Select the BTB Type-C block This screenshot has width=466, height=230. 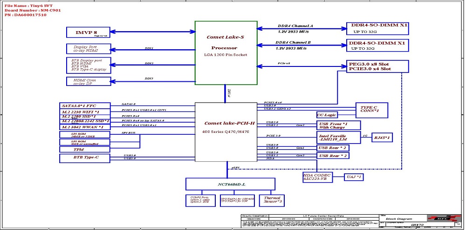point(85,158)
